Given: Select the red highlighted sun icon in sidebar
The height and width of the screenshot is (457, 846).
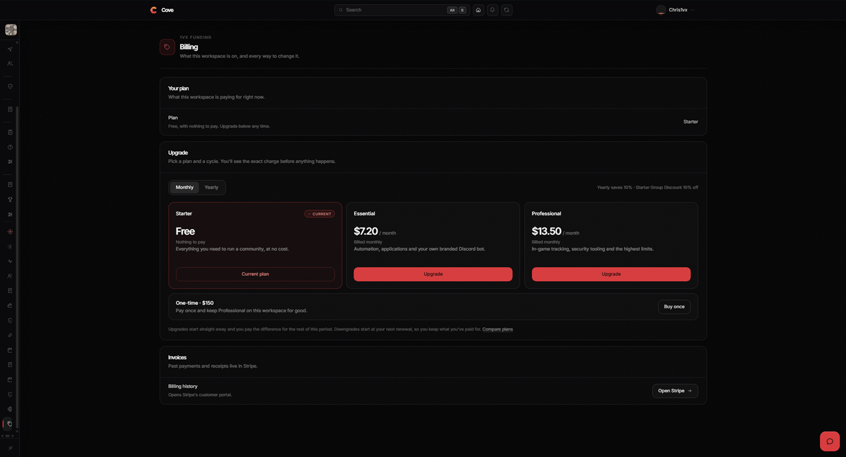Looking at the screenshot, I should pos(10,232).
